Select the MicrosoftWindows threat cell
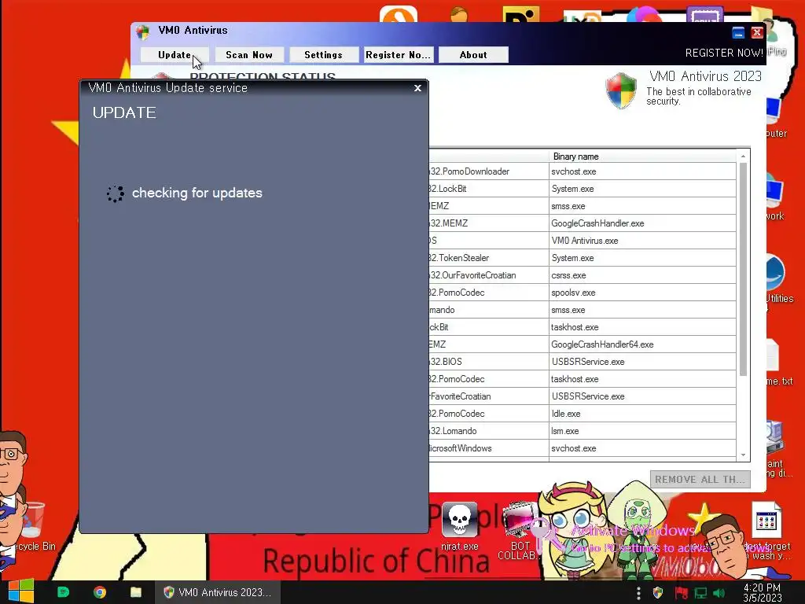 [489, 448]
